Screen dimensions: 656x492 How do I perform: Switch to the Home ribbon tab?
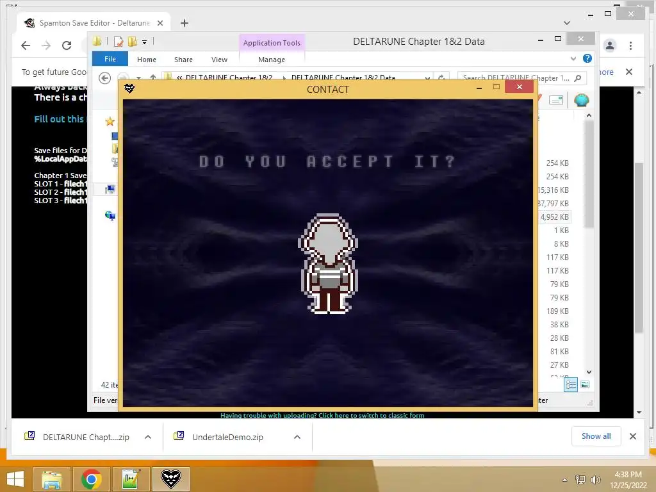pos(147,60)
